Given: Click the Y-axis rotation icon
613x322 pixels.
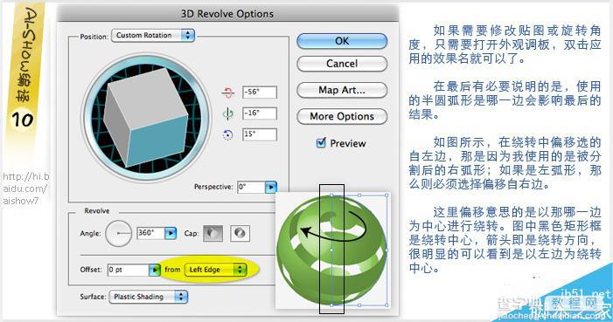Looking at the screenshot, I should 228,113.
